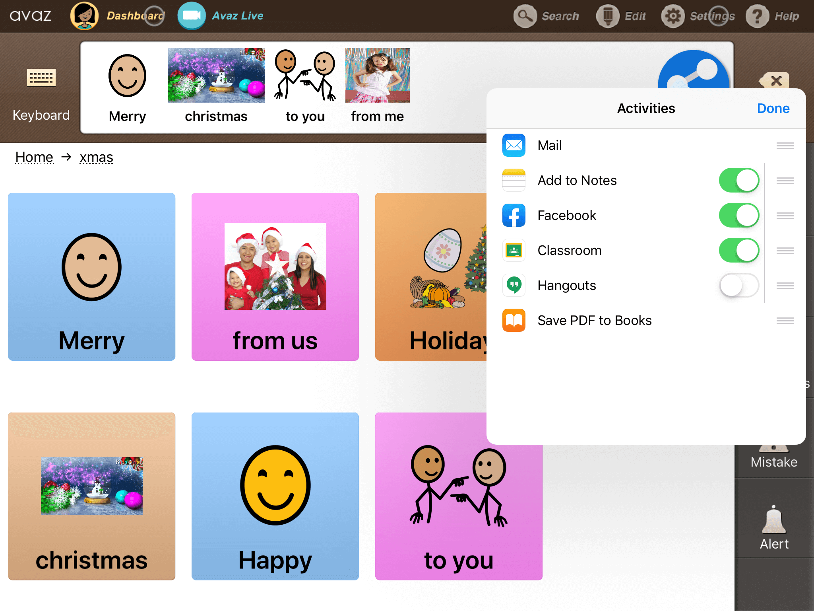Open Settings gear icon
Screen dimensions: 814x611
(x=673, y=16)
